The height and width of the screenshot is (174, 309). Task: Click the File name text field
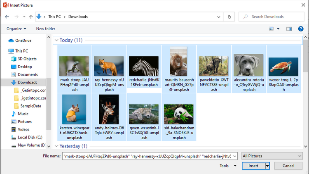pyautogui.click(x=150, y=156)
